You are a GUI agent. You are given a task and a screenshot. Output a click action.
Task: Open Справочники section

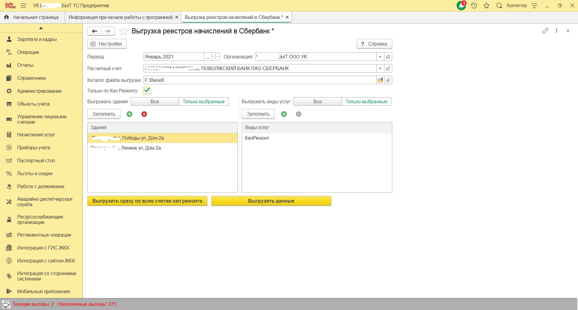31,78
